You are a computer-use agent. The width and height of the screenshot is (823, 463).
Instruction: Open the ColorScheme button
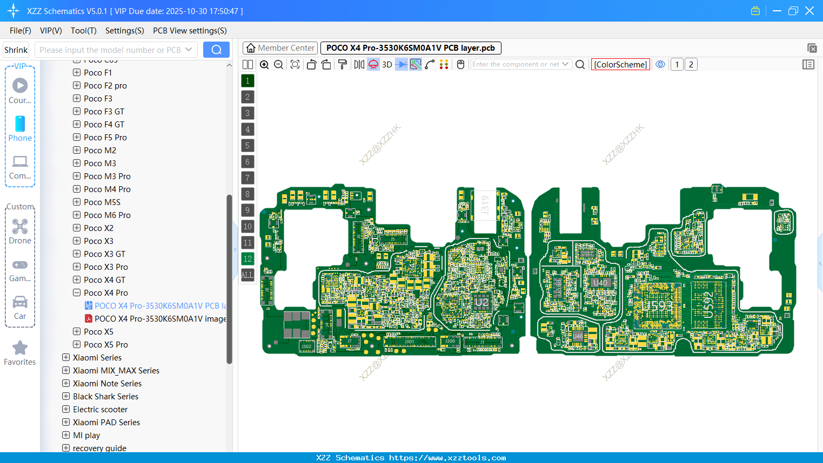point(620,64)
